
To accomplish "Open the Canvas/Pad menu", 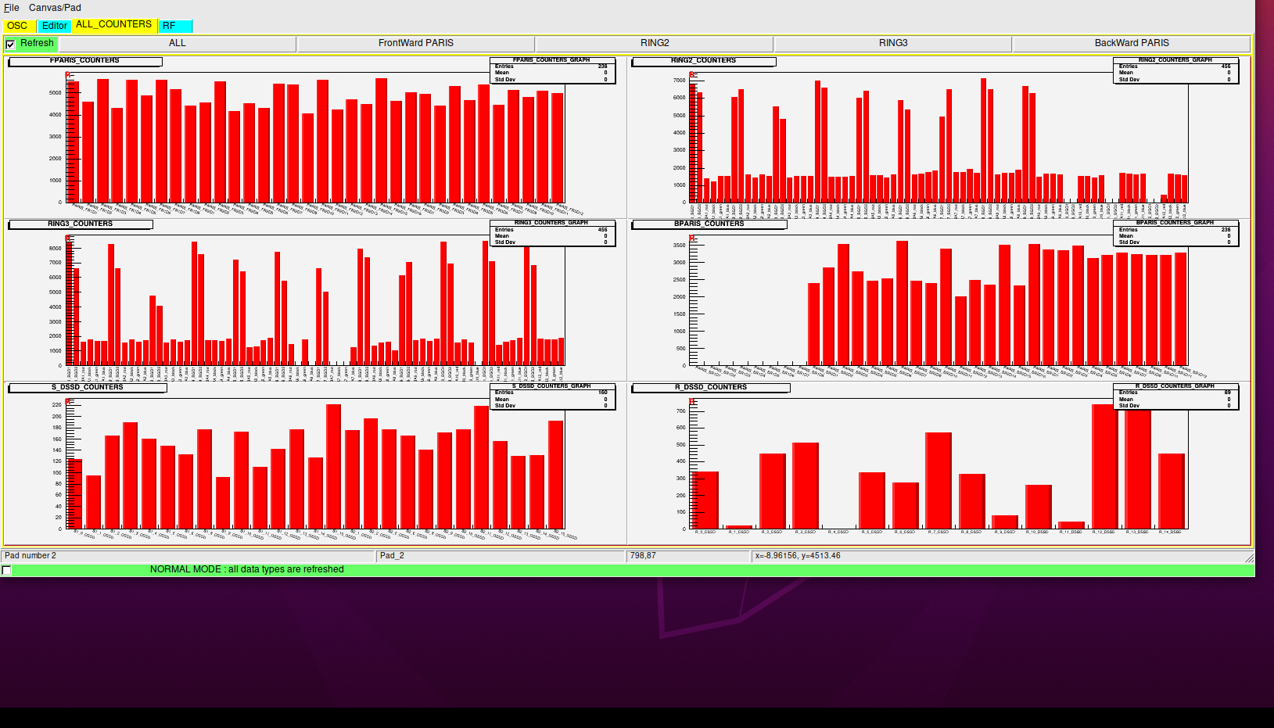I will coord(55,8).
